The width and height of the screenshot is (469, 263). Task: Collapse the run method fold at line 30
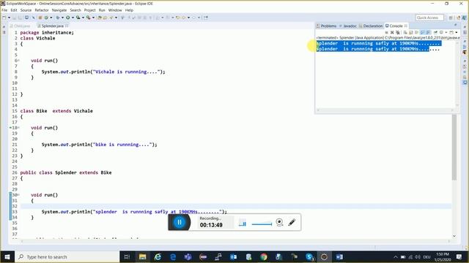[x=18, y=195]
